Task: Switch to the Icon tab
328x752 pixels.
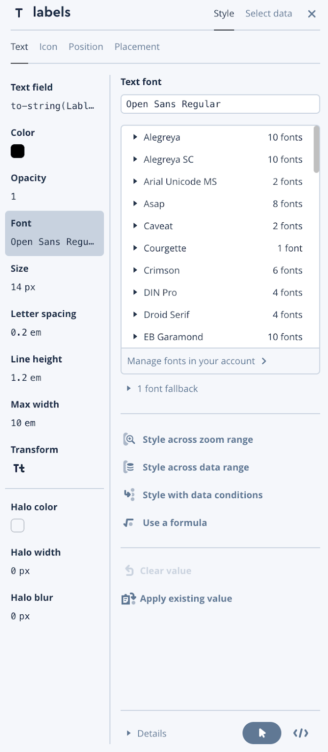Action: (x=48, y=47)
